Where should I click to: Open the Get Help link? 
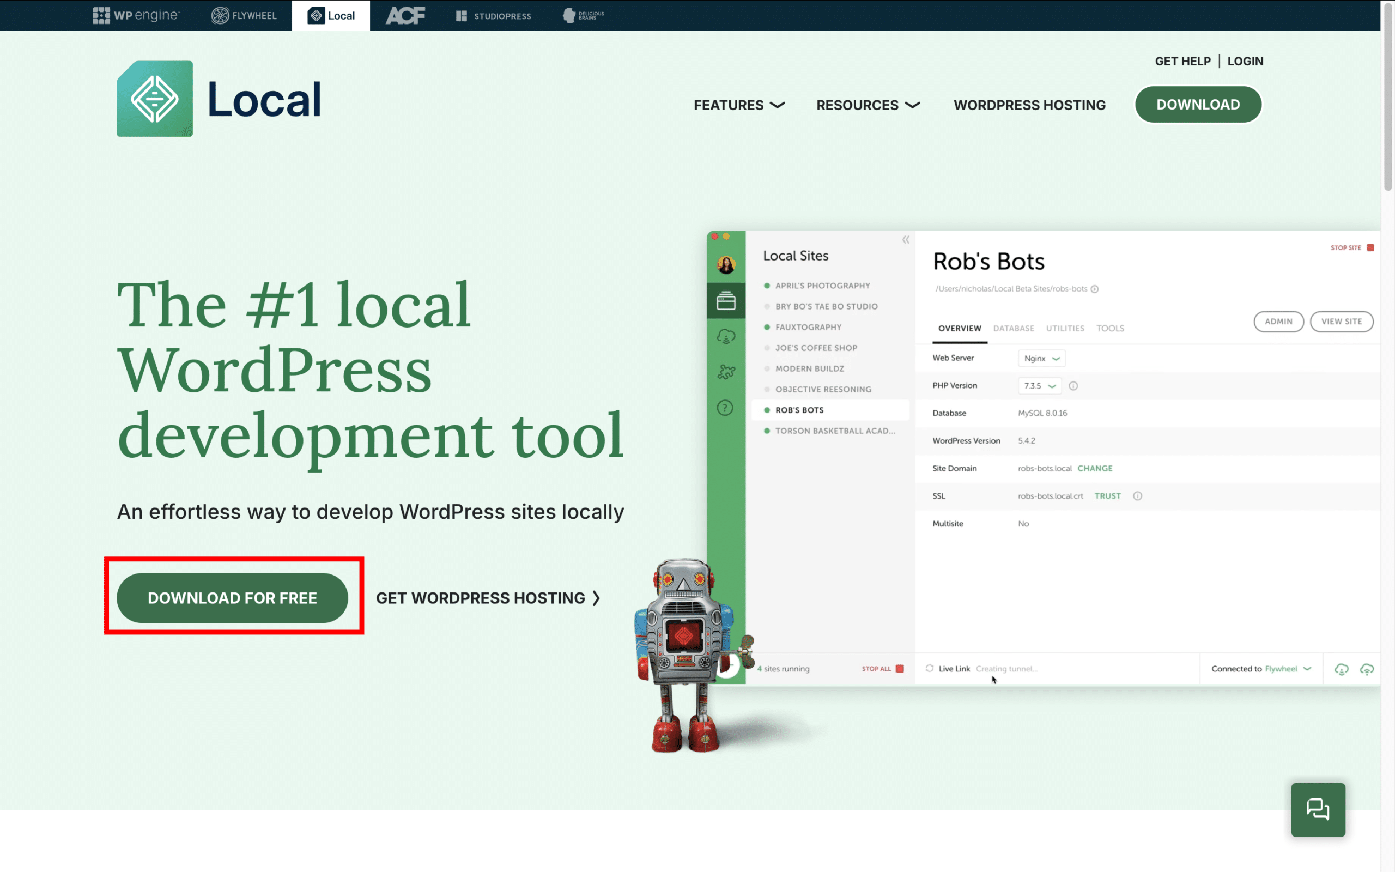click(1182, 61)
